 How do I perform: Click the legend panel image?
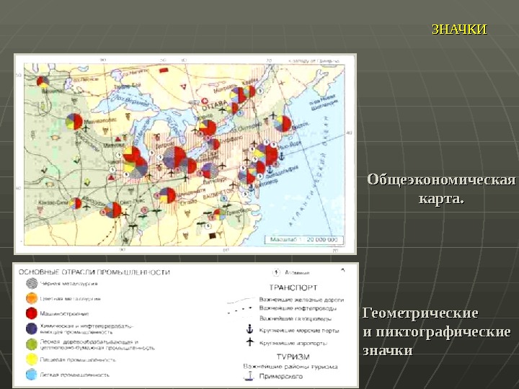pos(185,325)
